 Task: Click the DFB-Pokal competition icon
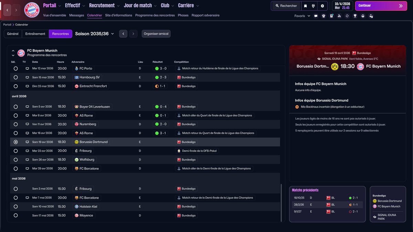point(179,151)
